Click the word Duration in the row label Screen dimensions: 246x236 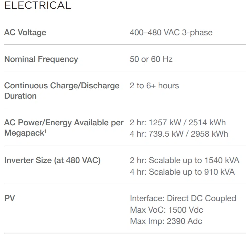point(20,96)
